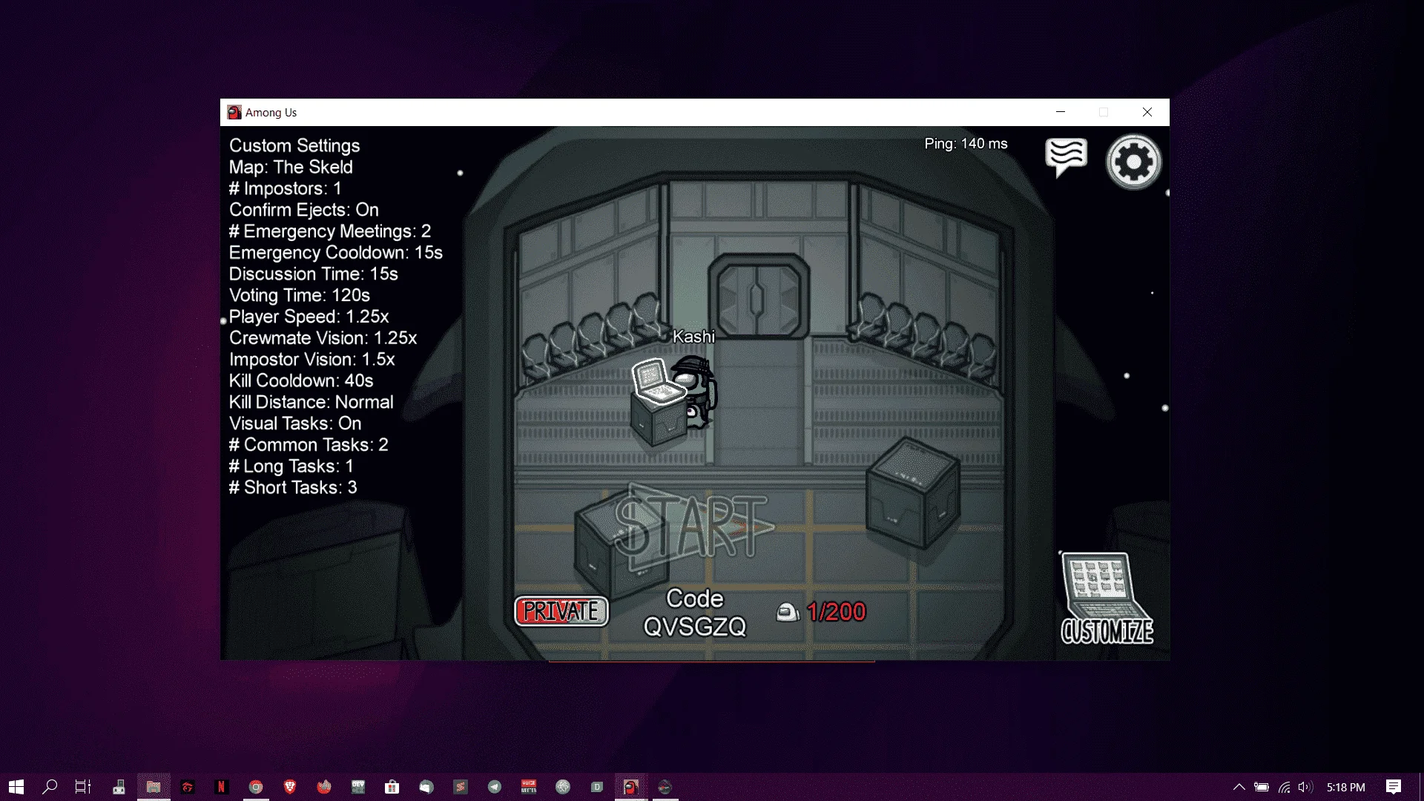The width and height of the screenshot is (1424, 801).
Task: Open Telegram from the taskbar
Action: tap(495, 787)
